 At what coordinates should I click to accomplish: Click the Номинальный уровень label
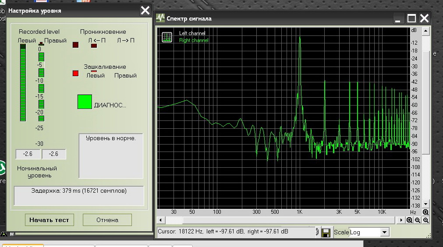[37, 172]
